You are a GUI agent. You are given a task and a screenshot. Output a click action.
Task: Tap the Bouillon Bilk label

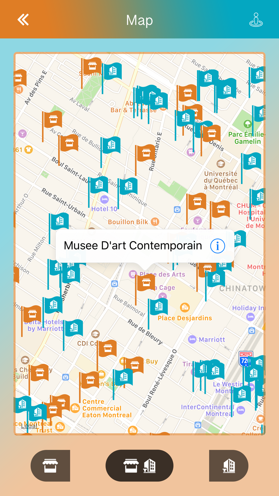128,222
